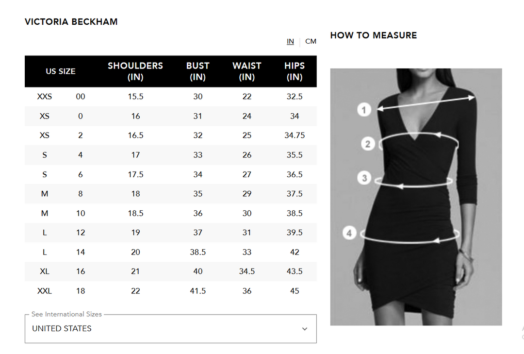This screenshot has height=354, width=524.
Task: Click the BUST (IN) column header
Action: [197, 71]
